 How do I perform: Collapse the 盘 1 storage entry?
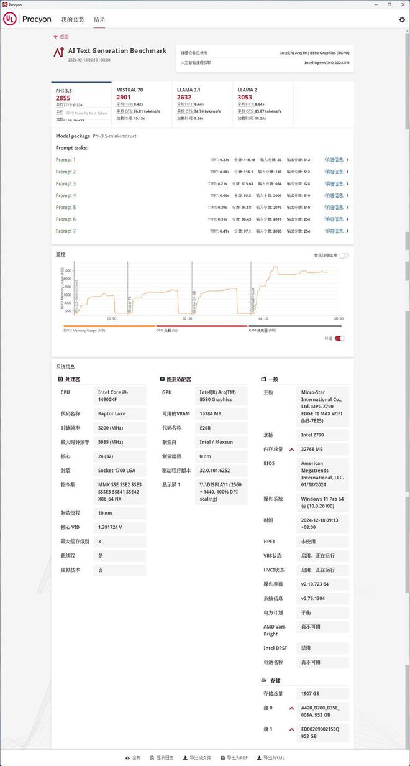(x=291, y=729)
